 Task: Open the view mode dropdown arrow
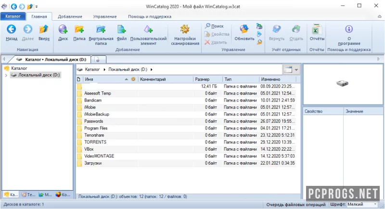pyautogui.click(x=296, y=70)
